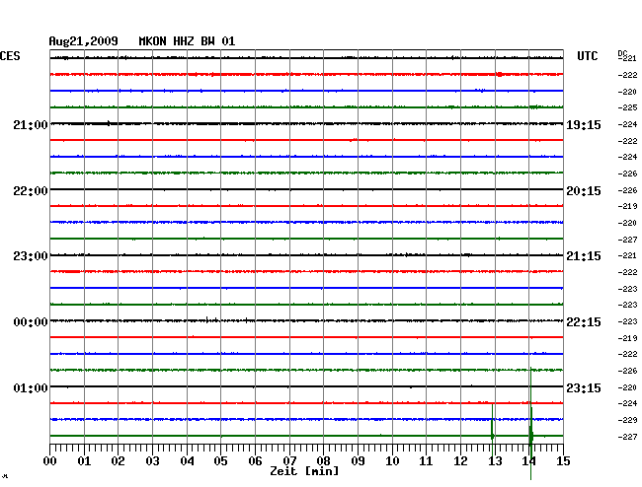Select the -226 offset beside 20:15
642x487 pixels.
click(x=627, y=190)
